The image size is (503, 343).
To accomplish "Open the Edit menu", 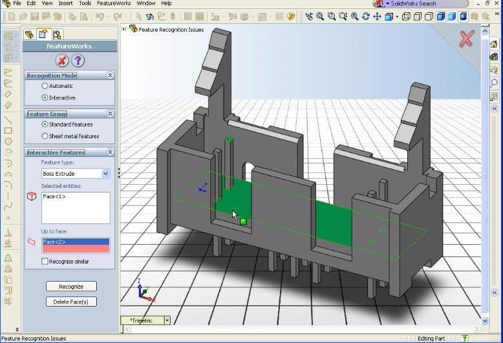I will [31, 3].
